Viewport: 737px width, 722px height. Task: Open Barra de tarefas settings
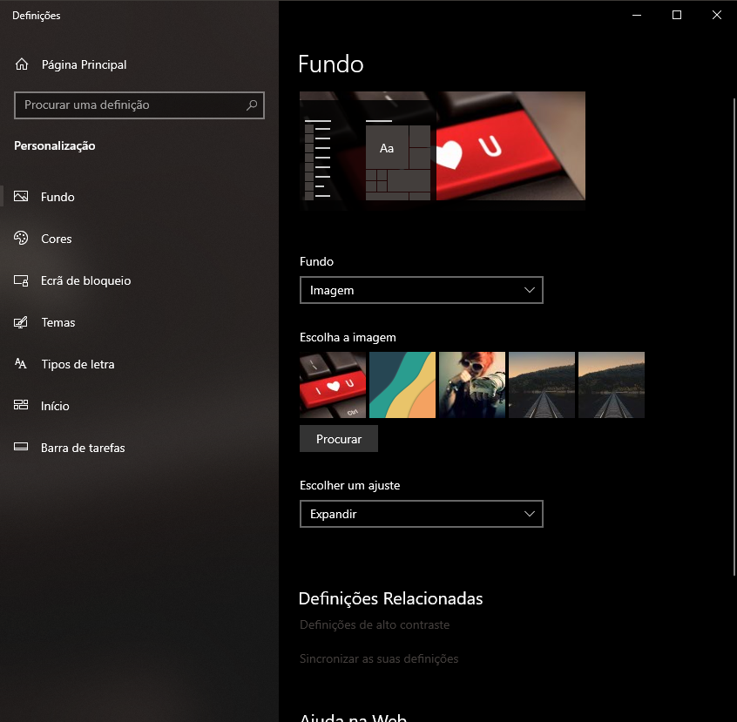[x=83, y=448]
